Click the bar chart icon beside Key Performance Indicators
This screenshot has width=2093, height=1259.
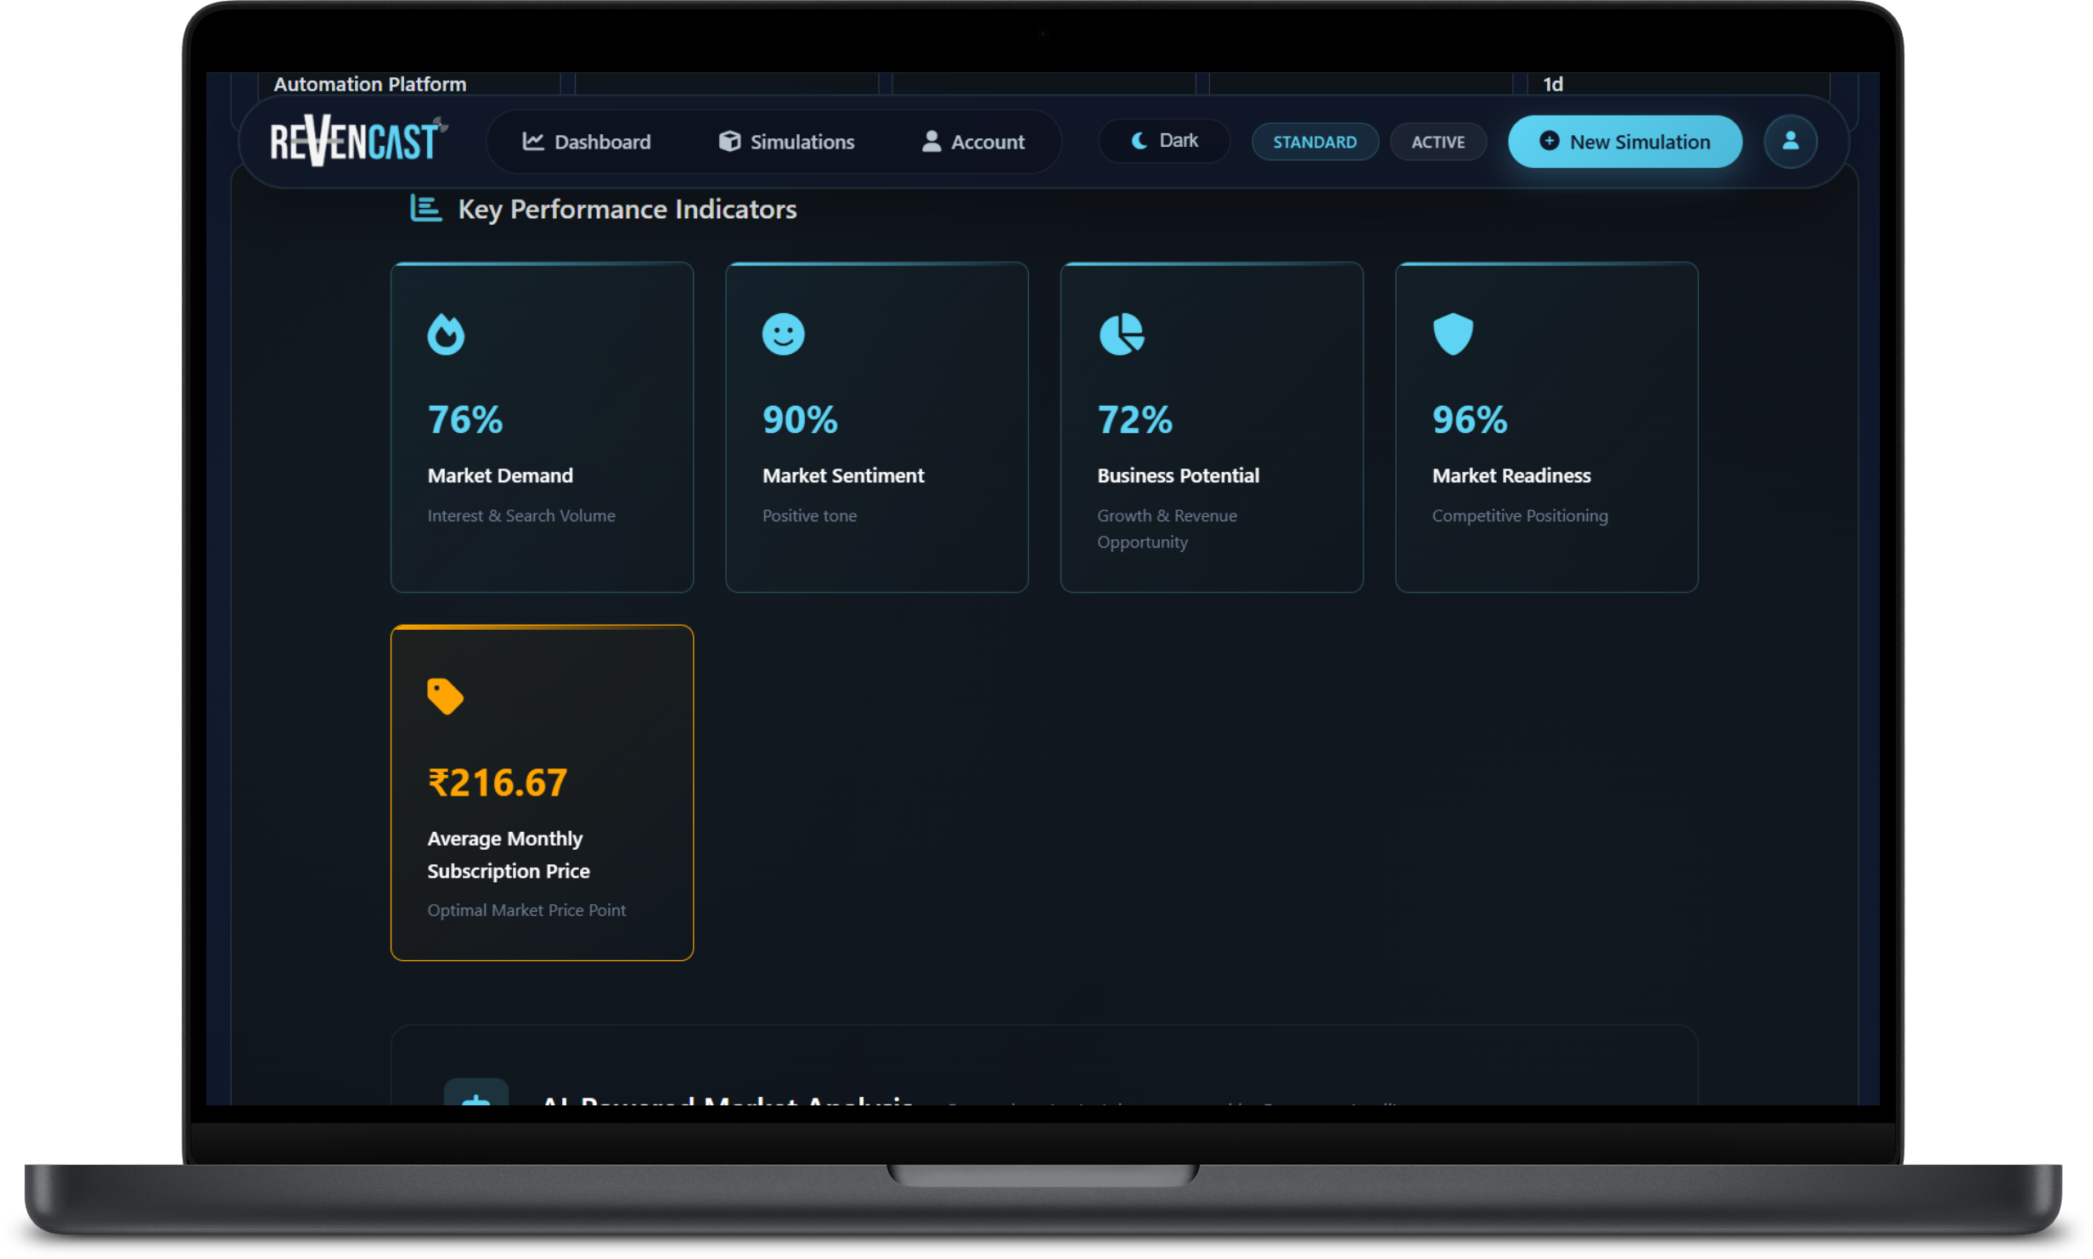(425, 208)
